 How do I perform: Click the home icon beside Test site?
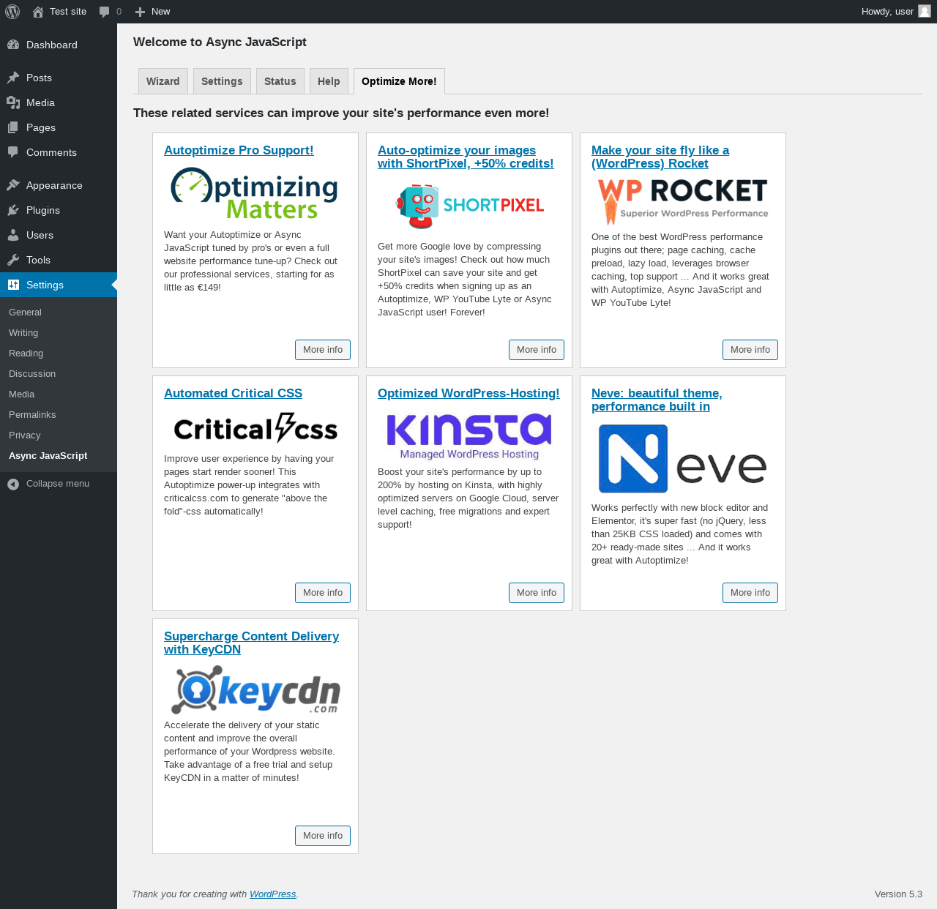coord(38,12)
